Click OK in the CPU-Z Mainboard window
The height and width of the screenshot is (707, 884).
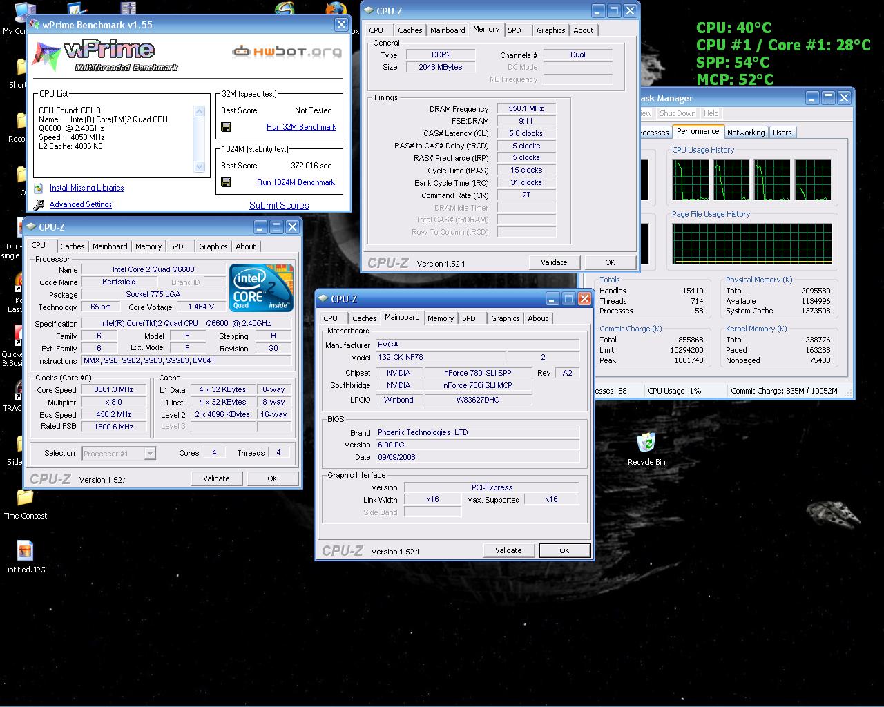[x=564, y=550]
